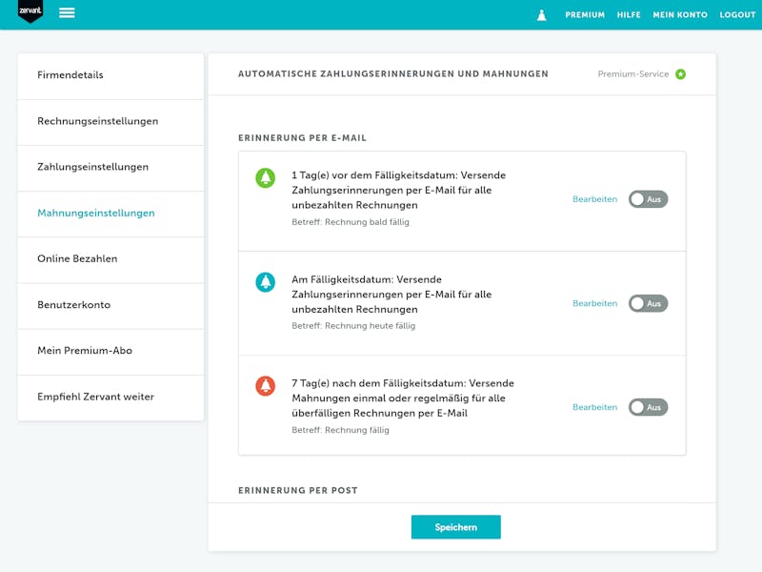The image size is (762, 572).
Task: Select Benutzerkonto in the sidebar
Action: click(110, 306)
